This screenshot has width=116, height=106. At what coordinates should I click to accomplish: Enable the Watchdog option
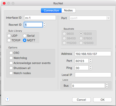pyautogui.click(x=11, y=58)
